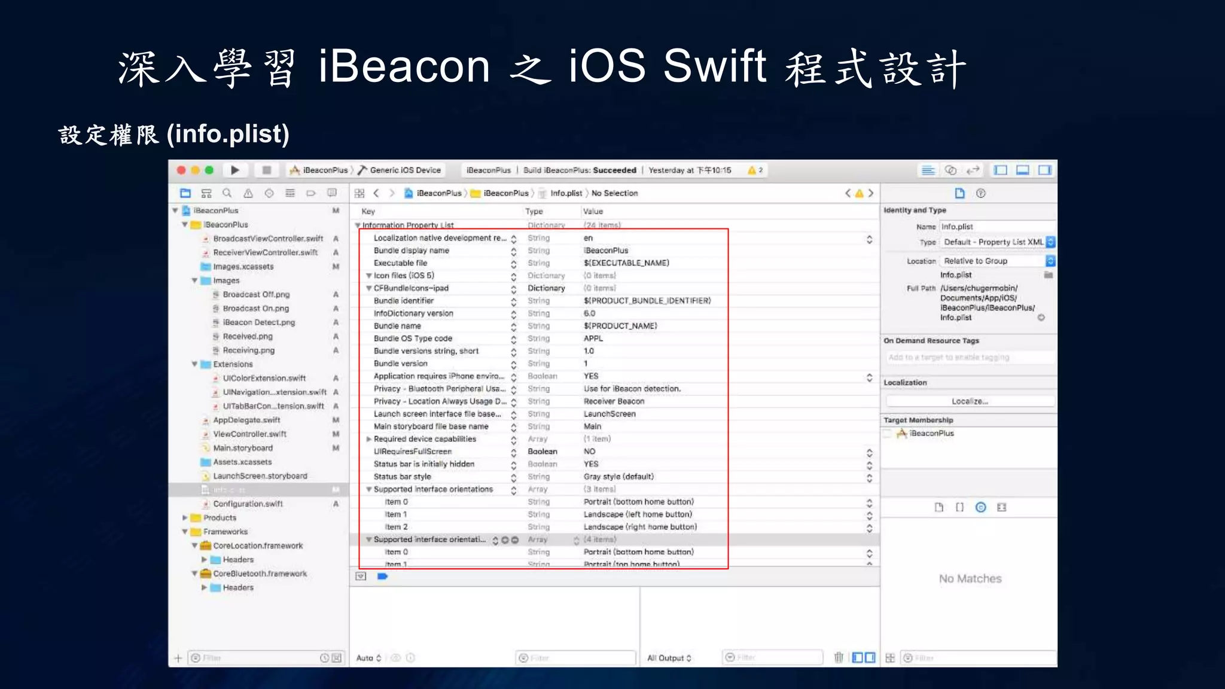Open the Breakpoint navigator icon
The width and height of the screenshot is (1225, 689).
click(311, 193)
